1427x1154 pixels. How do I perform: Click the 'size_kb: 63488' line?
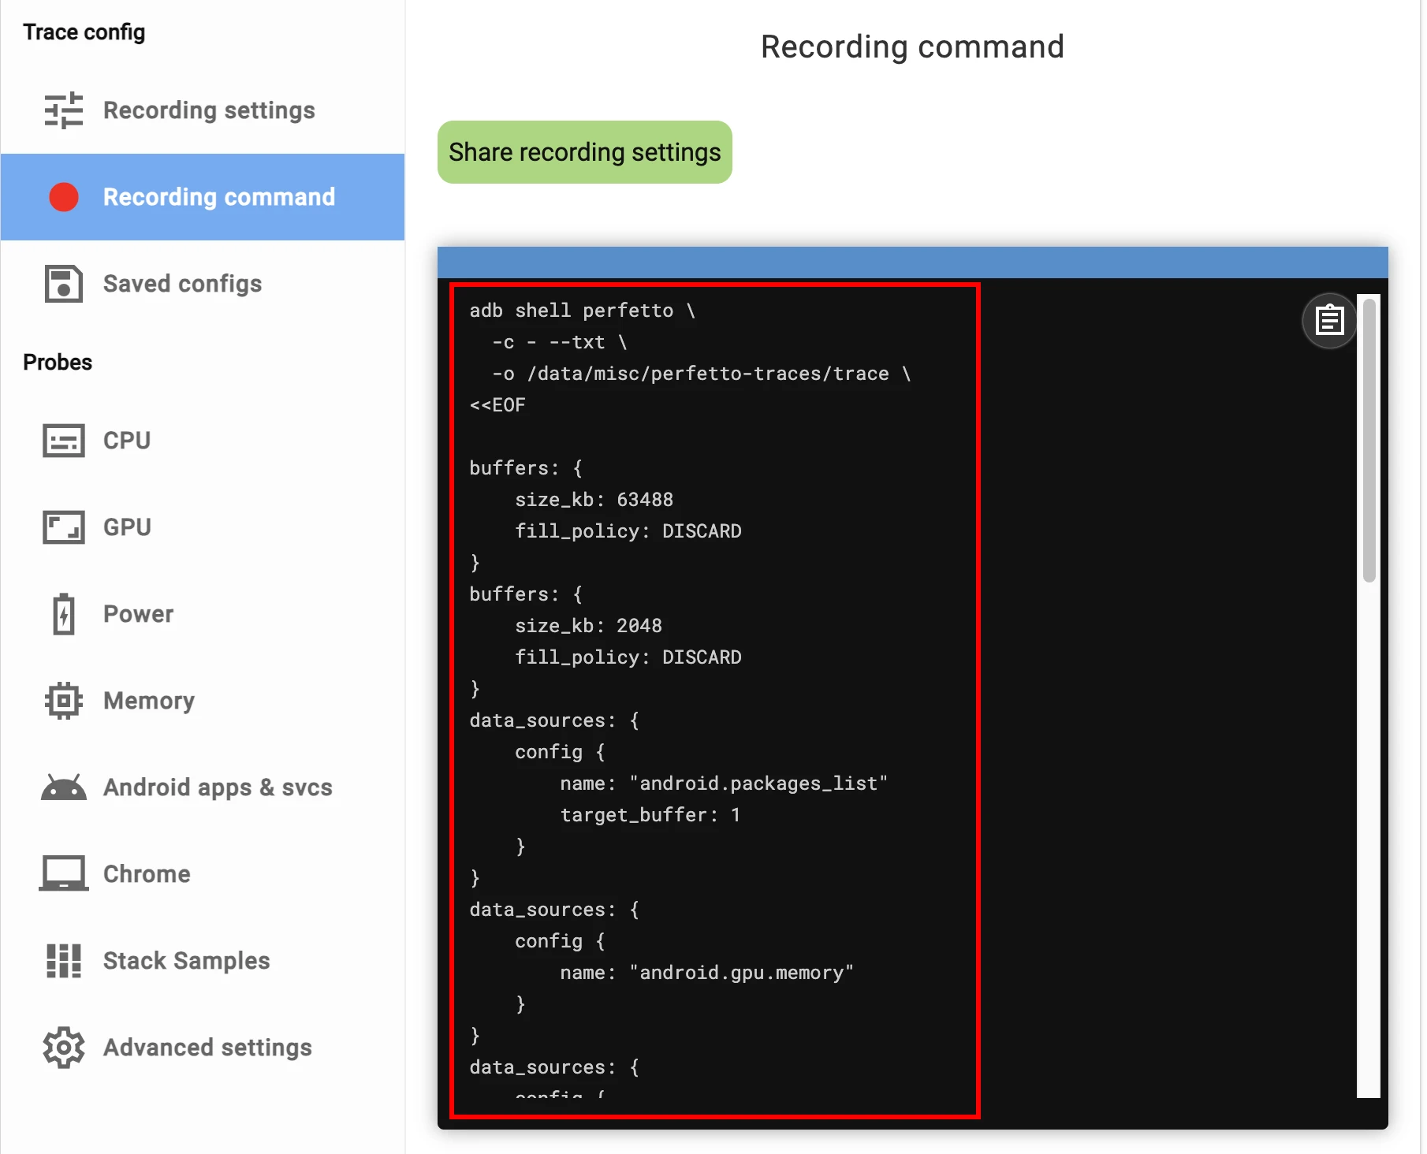click(x=594, y=500)
